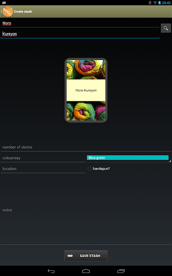Open the Blue-green colour dropdown
The width and height of the screenshot is (172, 276).
pyautogui.click(x=128, y=158)
